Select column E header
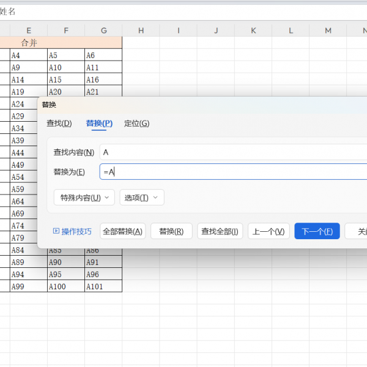The width and height of the screenshot is (367, 367). click(x=29, y=31)
